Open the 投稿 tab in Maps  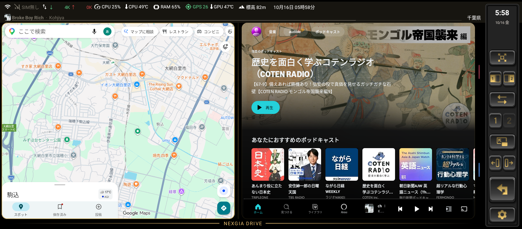coord(98,209)
